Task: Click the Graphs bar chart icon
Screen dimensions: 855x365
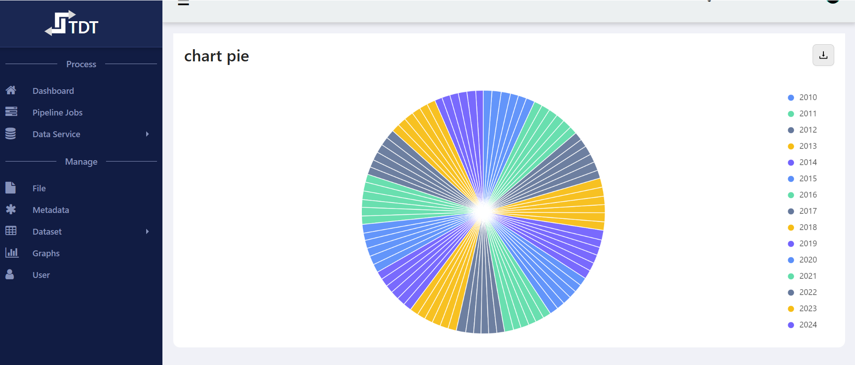Action: pos(12,253)
